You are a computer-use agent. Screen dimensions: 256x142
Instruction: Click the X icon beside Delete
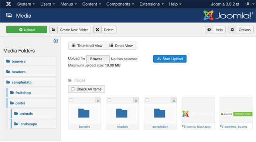click(97, 30)
